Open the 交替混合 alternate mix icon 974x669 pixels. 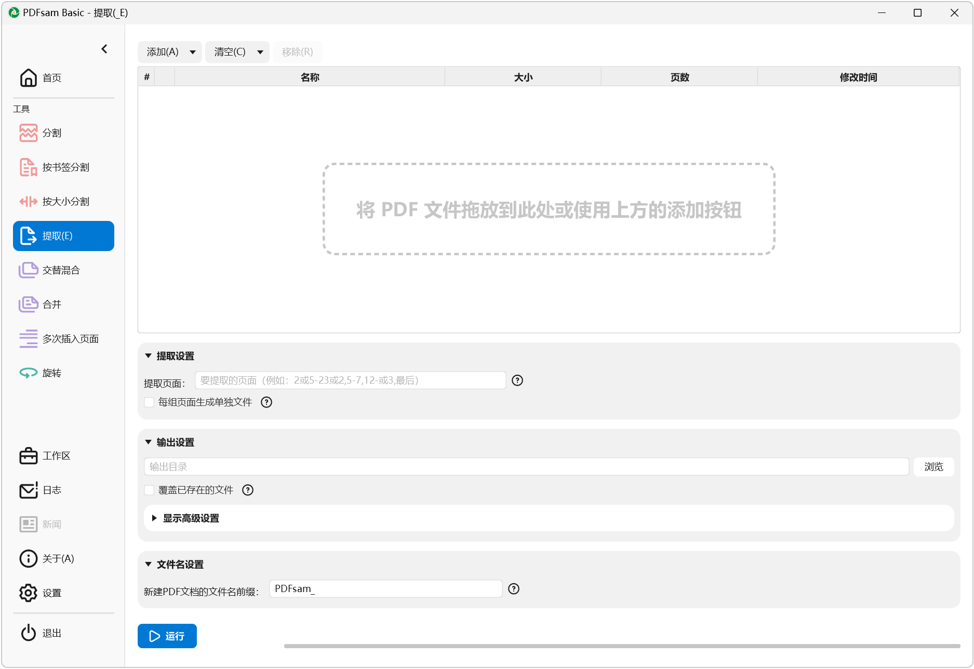tap(29, 270)
